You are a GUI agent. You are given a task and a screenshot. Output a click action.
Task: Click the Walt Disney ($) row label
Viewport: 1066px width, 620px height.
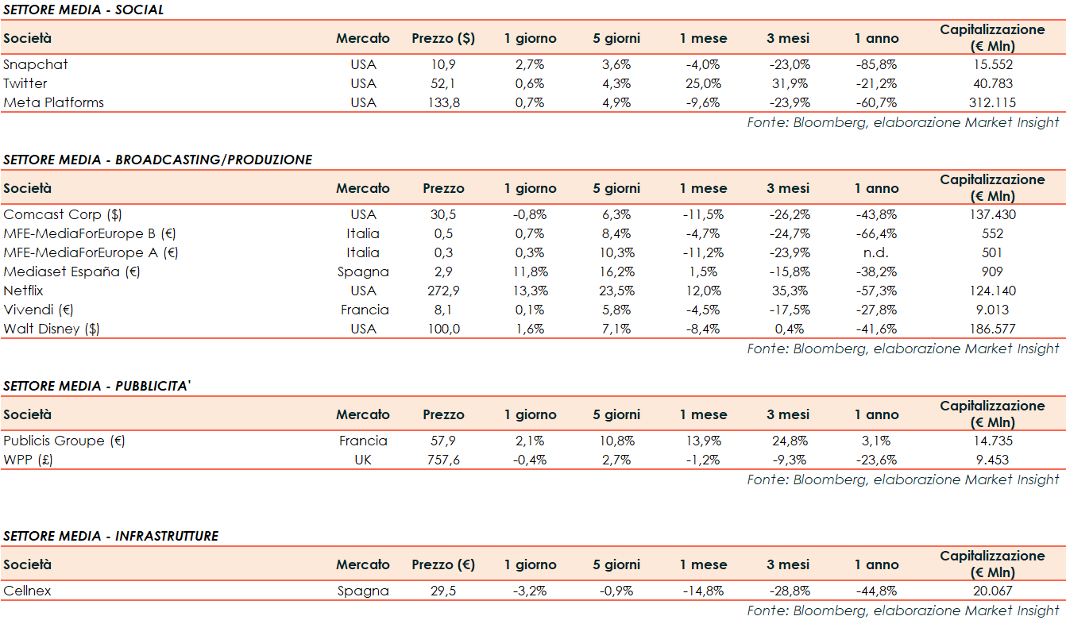click(53, 329)
